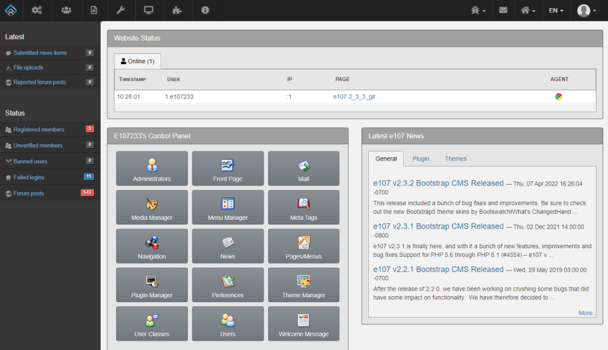Click the Chrome browser agent icon
The height and width of the screenshot is (350, 608).
(x=559, y=96)
